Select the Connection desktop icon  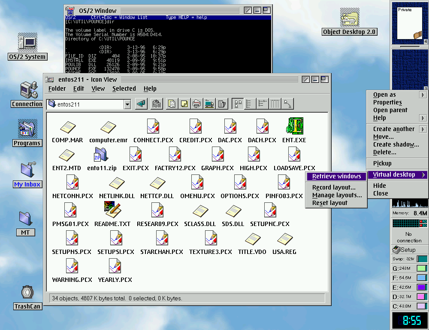(x=29, y=90)
